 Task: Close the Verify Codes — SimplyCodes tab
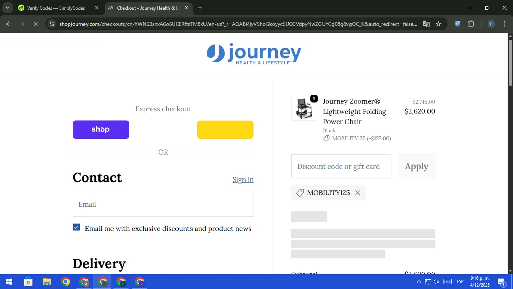coord(97,8)
